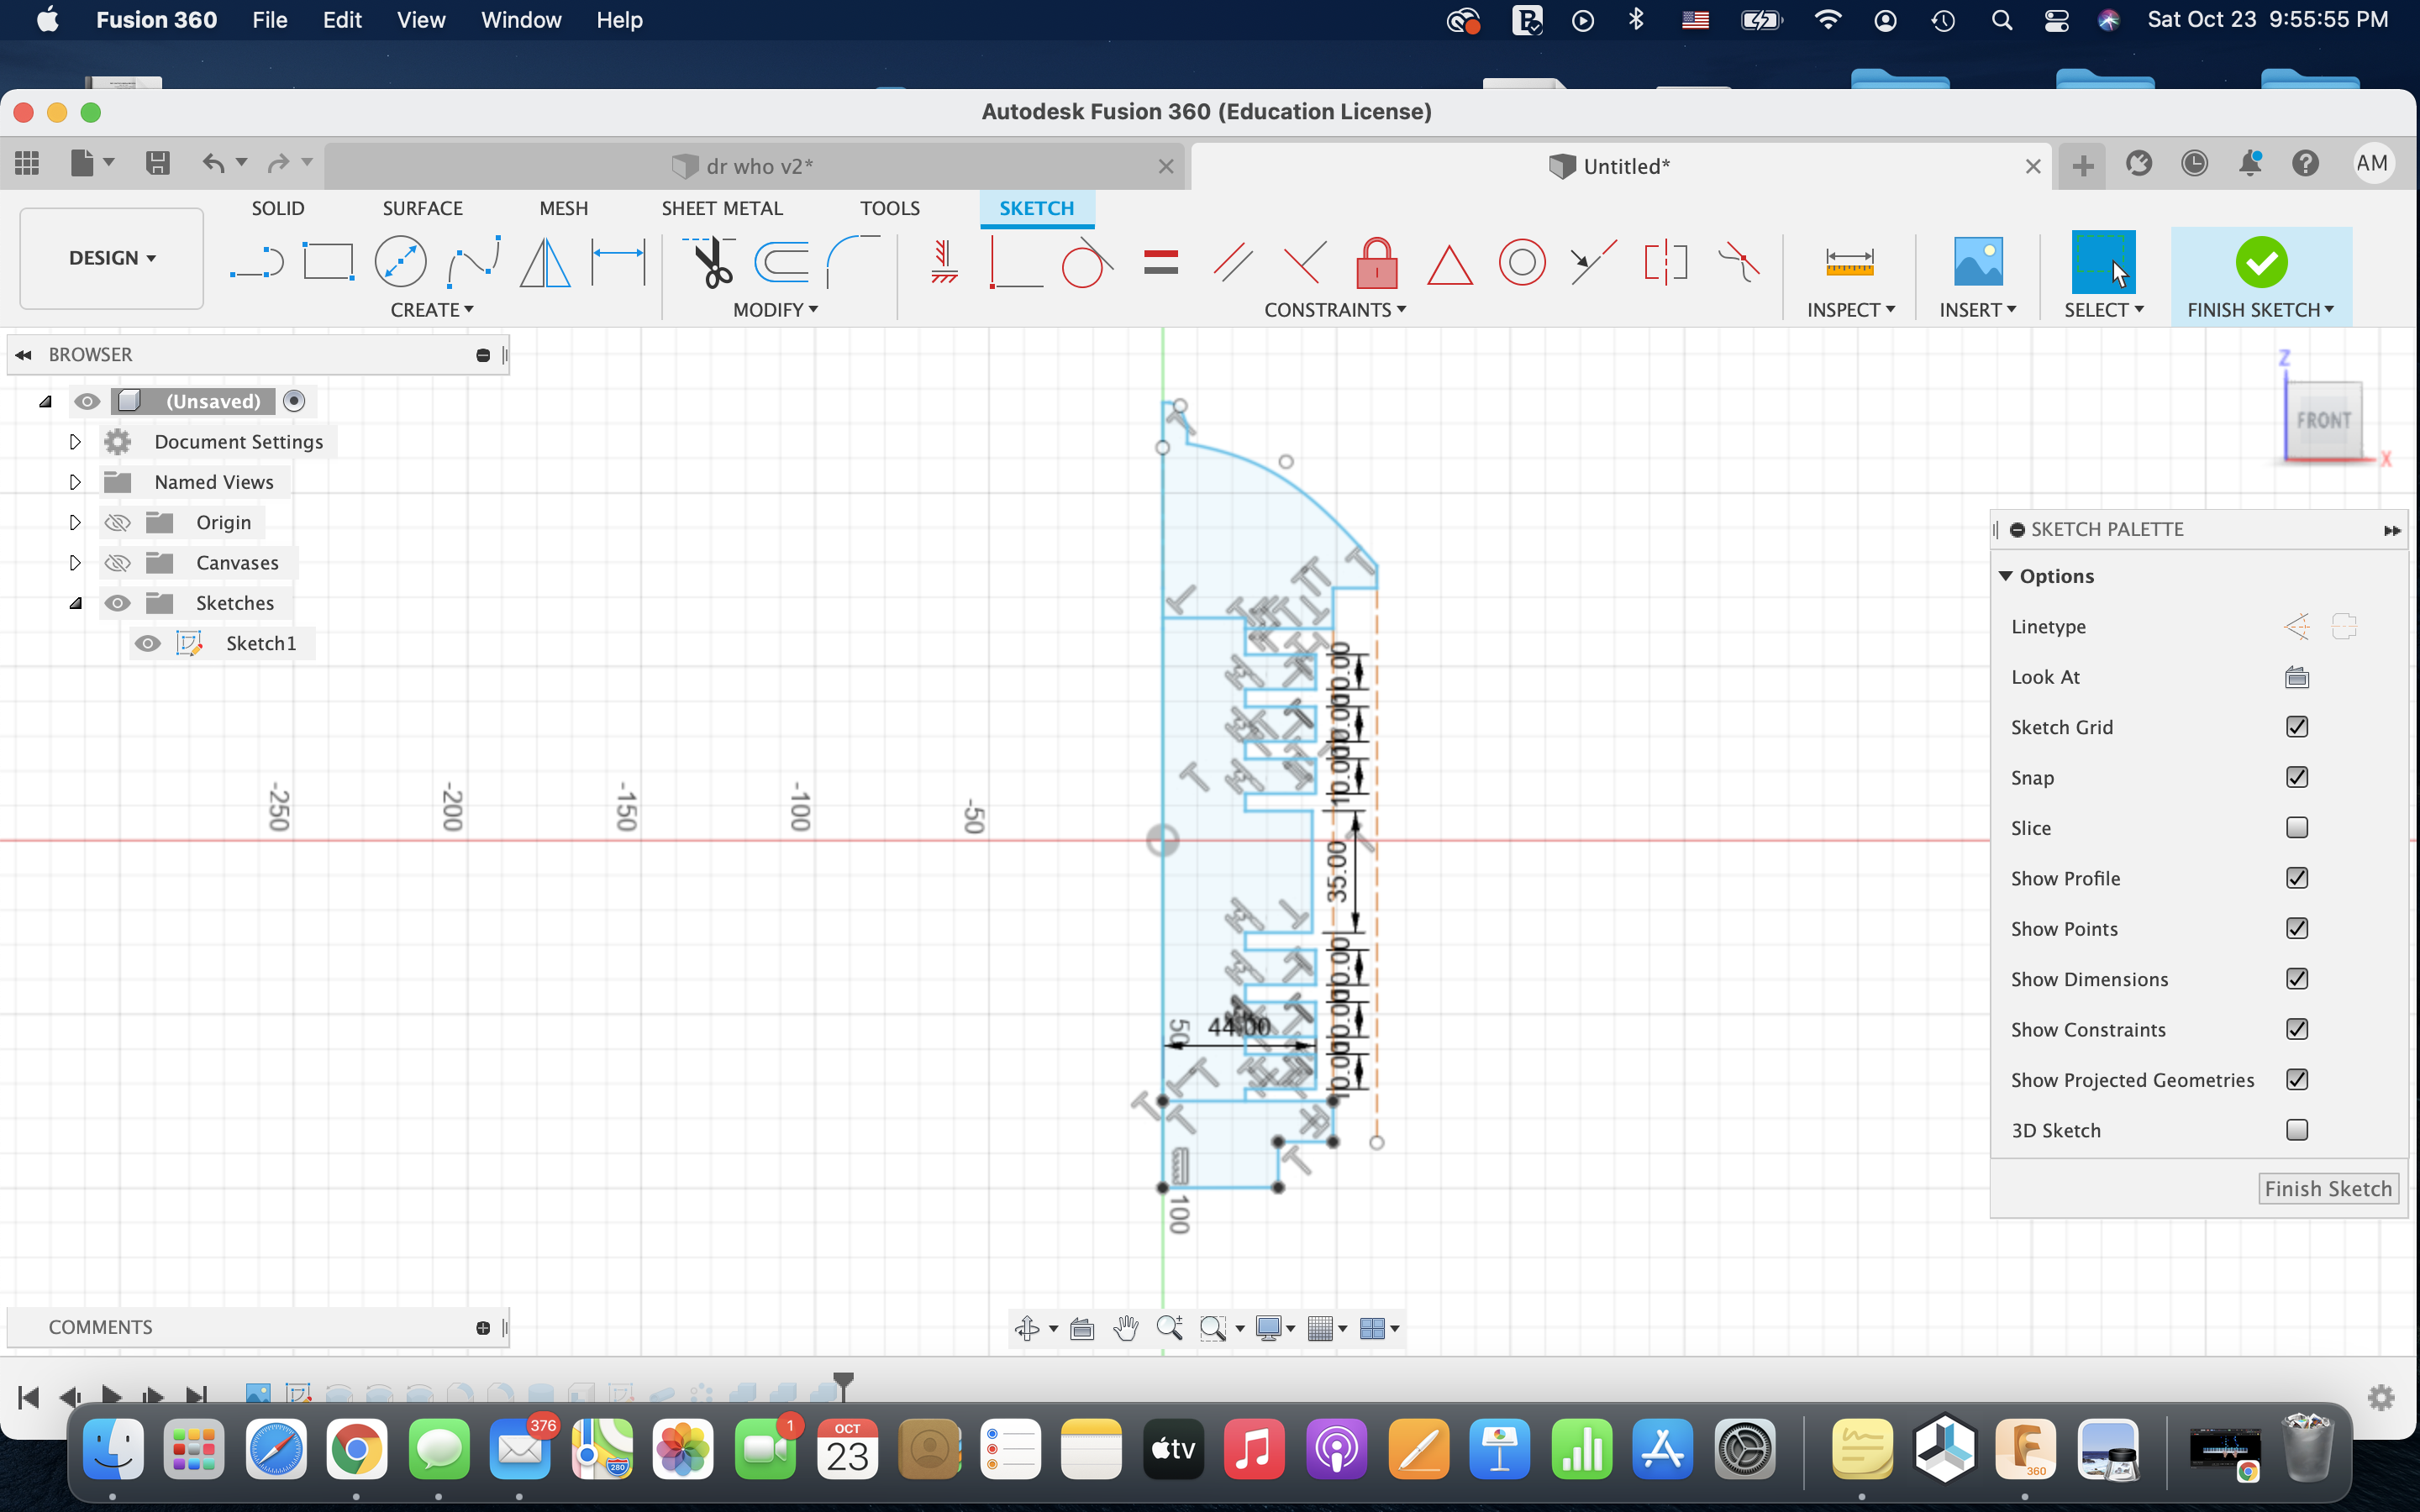Show the Origin folder via eye icon

tap(117, 523)
